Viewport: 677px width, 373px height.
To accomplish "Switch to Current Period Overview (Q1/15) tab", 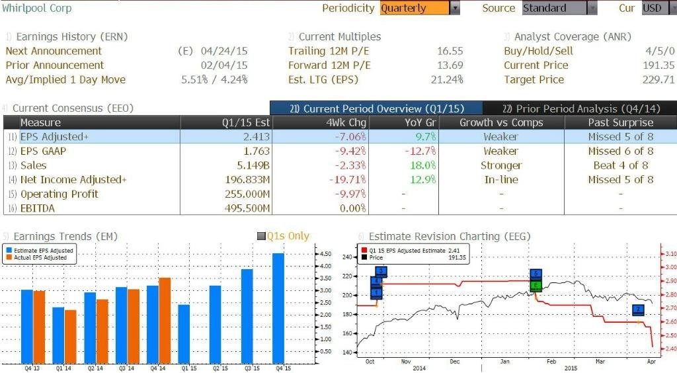I will (x=376, y=108).
